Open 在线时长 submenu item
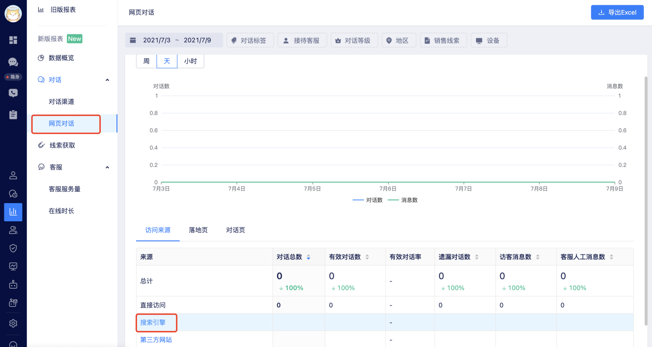The image size is (652, 347). click(61, 211)
